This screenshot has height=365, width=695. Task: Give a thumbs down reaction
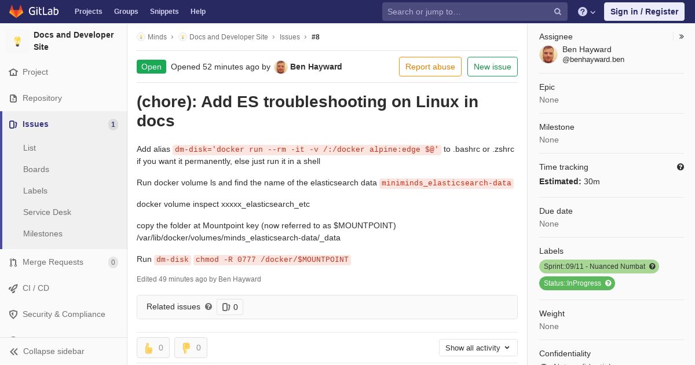(x=191, y=348)
